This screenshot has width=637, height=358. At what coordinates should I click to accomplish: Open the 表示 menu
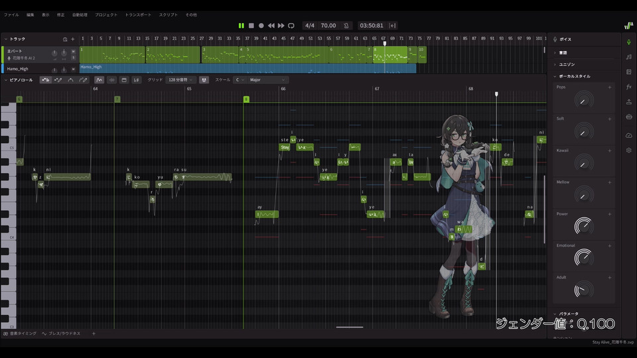point(46,15)
